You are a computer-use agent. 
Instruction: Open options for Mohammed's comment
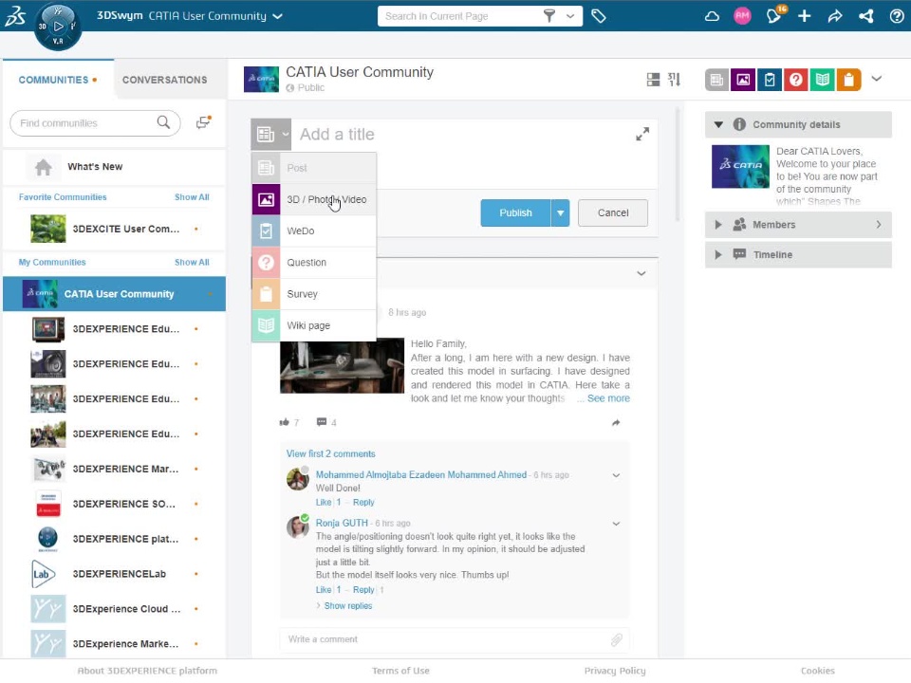tap(616, 475)
